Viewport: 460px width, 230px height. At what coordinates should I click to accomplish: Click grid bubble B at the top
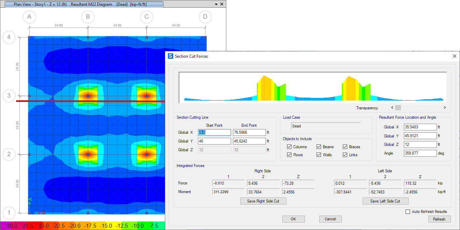click(88, 17)
